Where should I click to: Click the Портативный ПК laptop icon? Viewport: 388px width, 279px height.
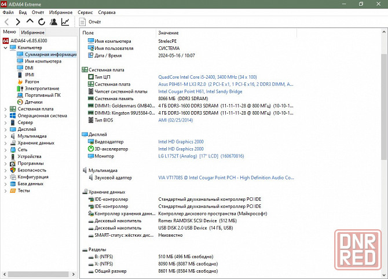point(20,96)
